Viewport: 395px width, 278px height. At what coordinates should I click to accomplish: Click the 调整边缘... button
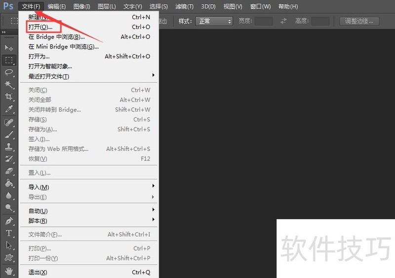359,21
